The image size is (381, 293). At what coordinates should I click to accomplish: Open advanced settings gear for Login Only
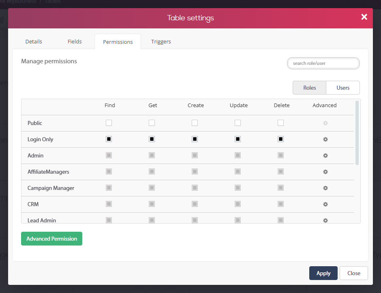coord(325,140)
